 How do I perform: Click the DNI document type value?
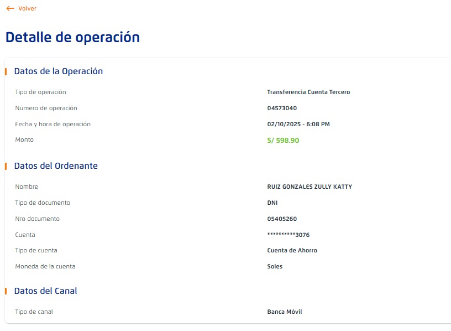[272, 203]
